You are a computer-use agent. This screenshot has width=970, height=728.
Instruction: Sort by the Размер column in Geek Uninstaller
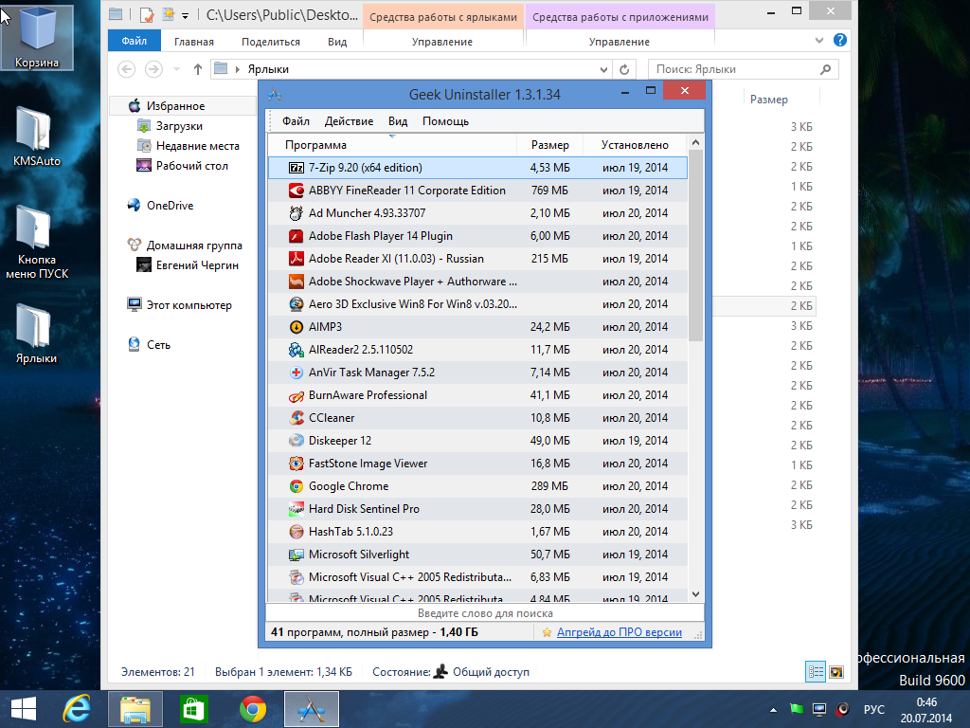coord(550,145)
